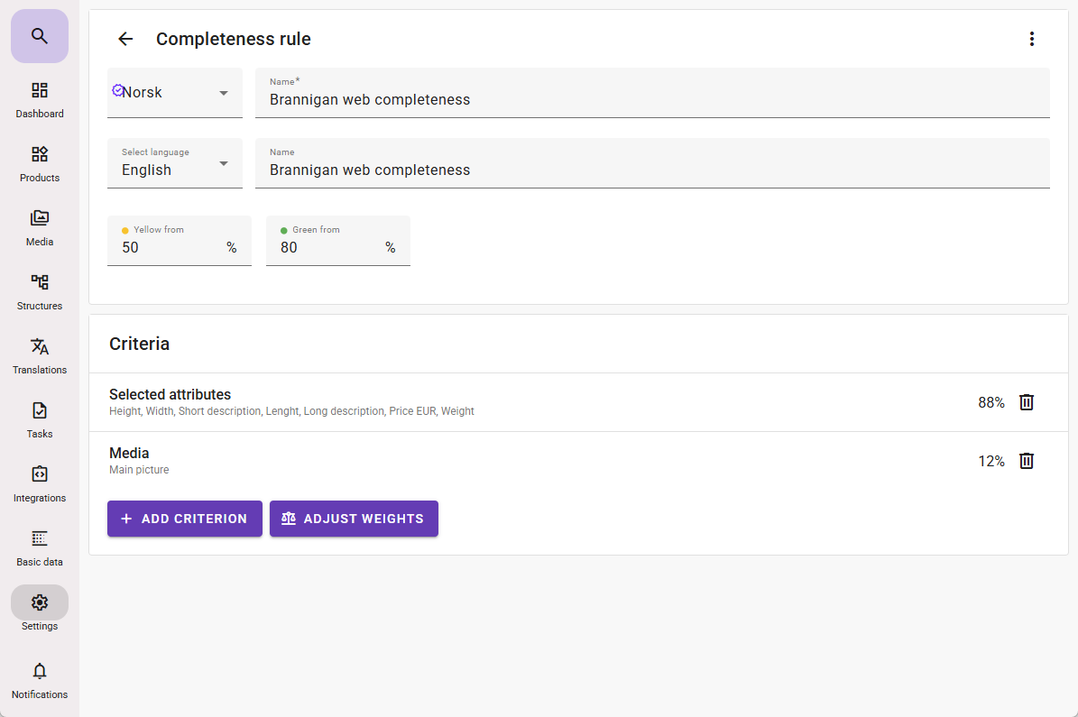Edit the Norsk Name text field

click(x=651, y=99)
